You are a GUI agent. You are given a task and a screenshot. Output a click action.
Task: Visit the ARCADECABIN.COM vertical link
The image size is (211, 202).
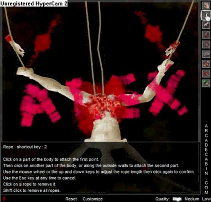point(206,159)
